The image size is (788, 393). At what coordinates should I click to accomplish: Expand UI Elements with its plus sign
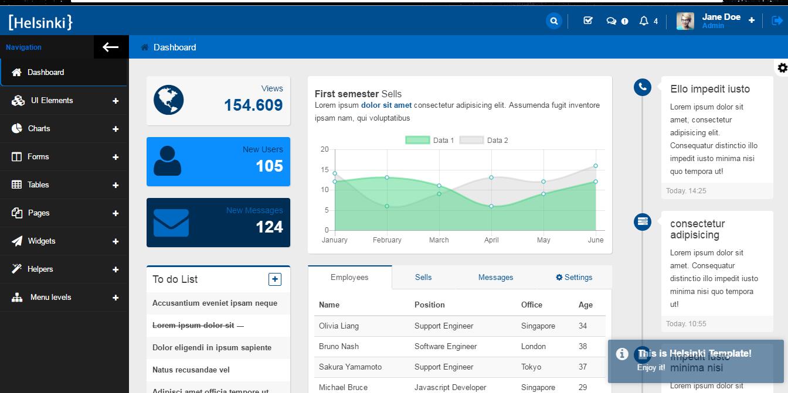coord(116,101)
